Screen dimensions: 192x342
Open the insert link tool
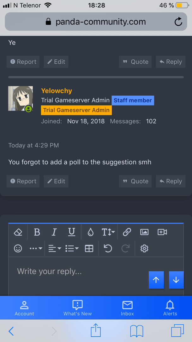point(127,232)
